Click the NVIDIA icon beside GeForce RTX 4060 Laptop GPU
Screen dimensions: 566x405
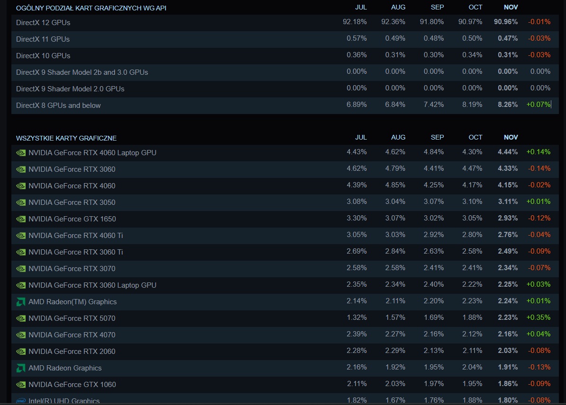coord(21,152)
